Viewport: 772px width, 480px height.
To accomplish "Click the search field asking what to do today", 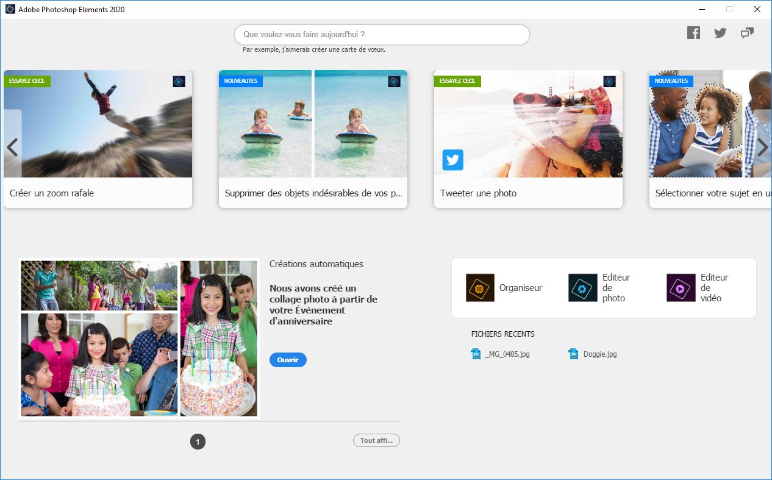I will point(382,35).
